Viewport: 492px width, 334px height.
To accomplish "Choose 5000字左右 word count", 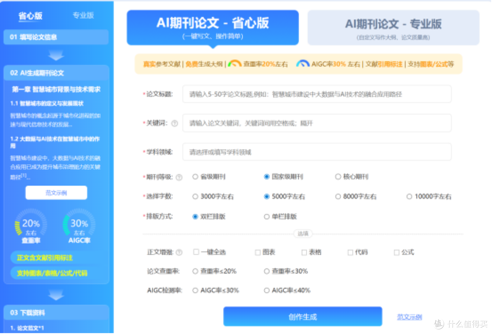I will click(266, 197).
